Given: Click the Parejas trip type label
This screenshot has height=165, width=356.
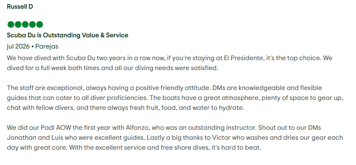Looking at the screenshot, I should coord(47,46).
